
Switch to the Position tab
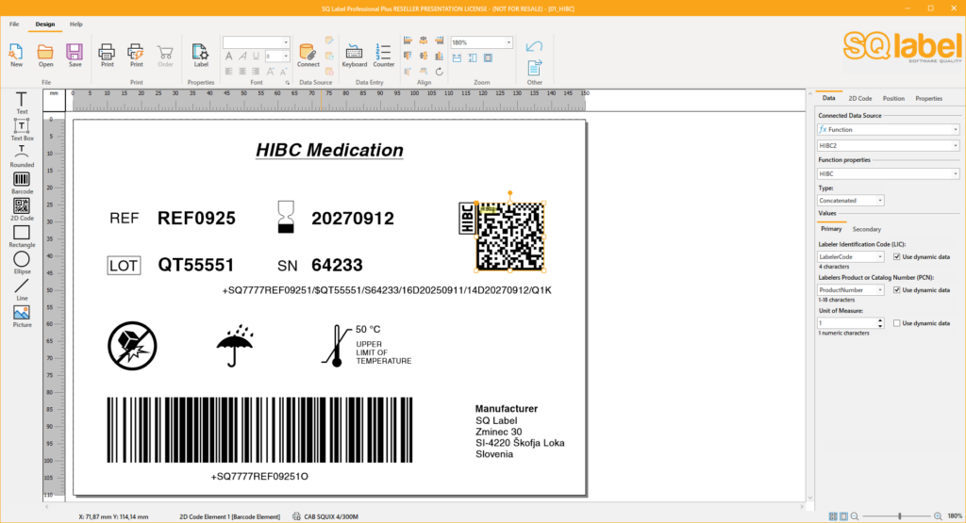[893, 98]
